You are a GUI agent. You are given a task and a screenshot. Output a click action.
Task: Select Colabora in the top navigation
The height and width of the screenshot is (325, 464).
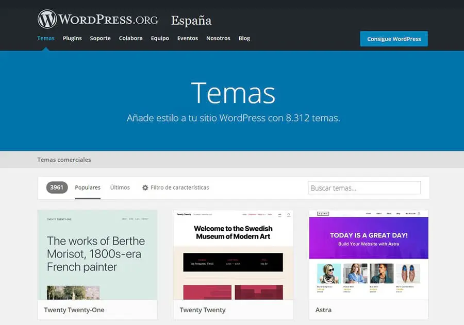[x=130, y=38]
